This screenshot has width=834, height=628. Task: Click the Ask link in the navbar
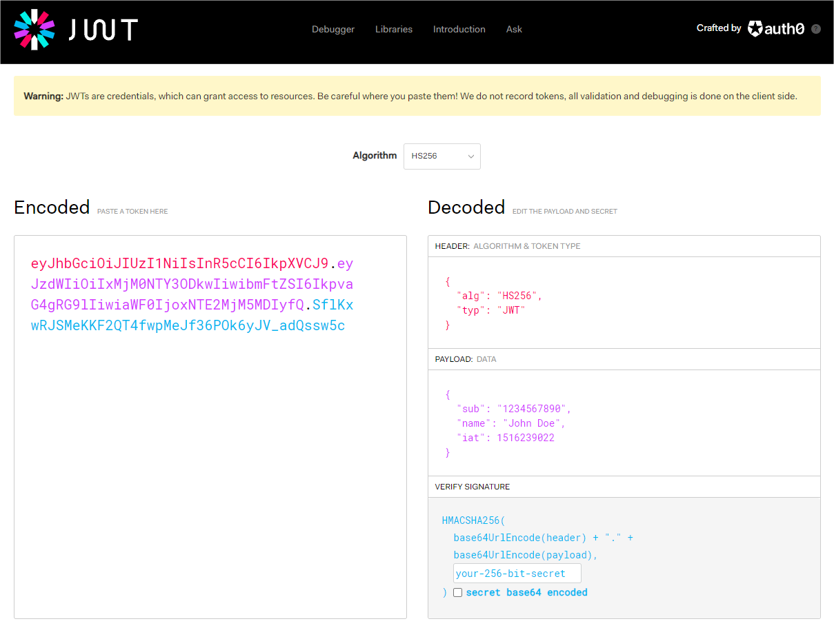[514, 29]
